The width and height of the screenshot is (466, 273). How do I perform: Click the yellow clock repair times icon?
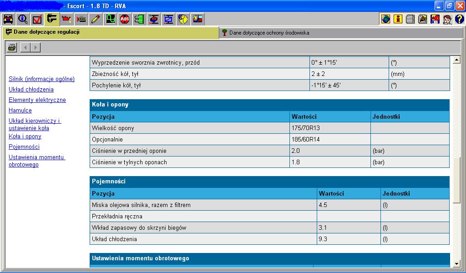click(183, 19)
